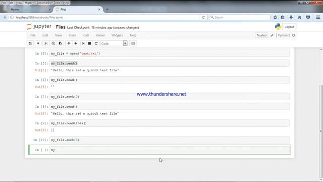Select cell In [9] my_file.readlines()
The width and height of the screenshot is (323, 182).
click(x=170, y=123)
